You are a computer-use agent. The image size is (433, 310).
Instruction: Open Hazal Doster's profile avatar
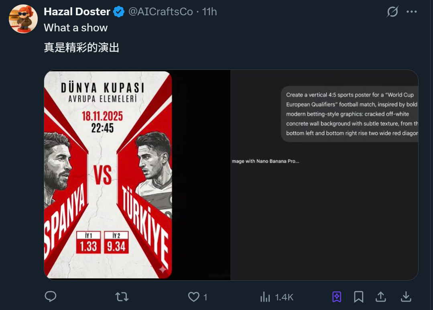(x=23, y=19)
